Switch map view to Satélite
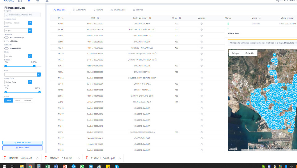Viewport: 297px width, 168px height. [250, 53]
